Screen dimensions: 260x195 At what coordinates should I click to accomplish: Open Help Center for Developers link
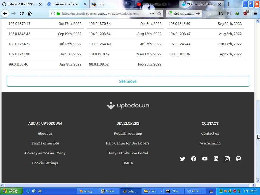(x=128, y=143)
